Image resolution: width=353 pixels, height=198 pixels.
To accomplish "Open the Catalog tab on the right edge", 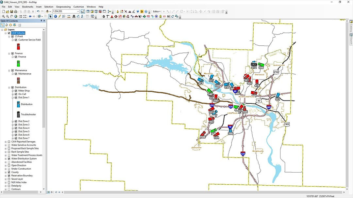I will (351, 26).
